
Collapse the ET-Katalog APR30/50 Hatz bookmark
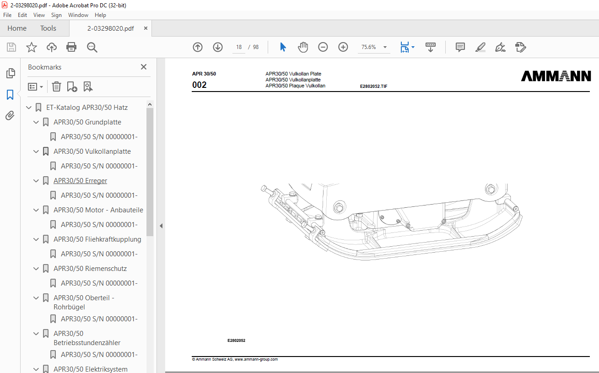click(x=29, y=108)
